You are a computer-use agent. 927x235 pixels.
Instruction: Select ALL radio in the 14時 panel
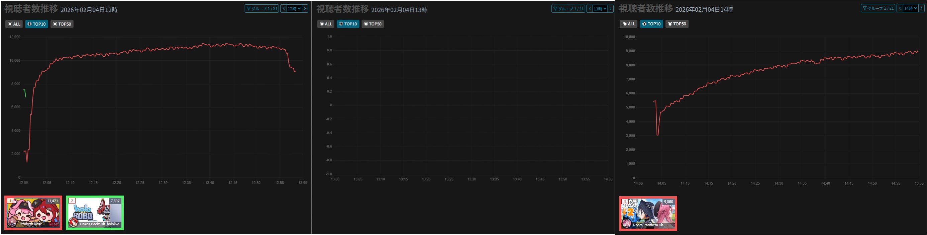[629, 24]
